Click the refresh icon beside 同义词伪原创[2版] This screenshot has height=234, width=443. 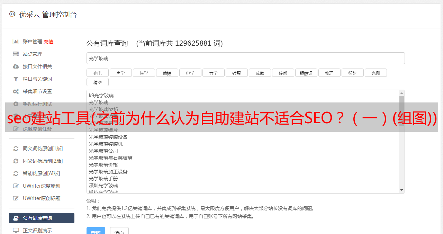(x=16, y=161)
